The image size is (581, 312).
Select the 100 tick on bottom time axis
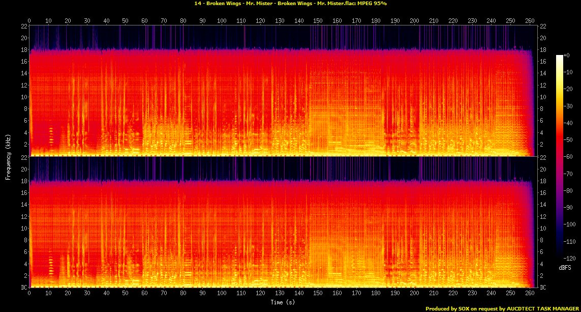point(222,293)
